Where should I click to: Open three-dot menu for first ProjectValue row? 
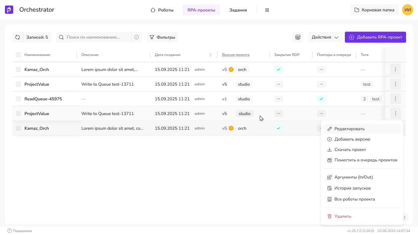point(395,84)
